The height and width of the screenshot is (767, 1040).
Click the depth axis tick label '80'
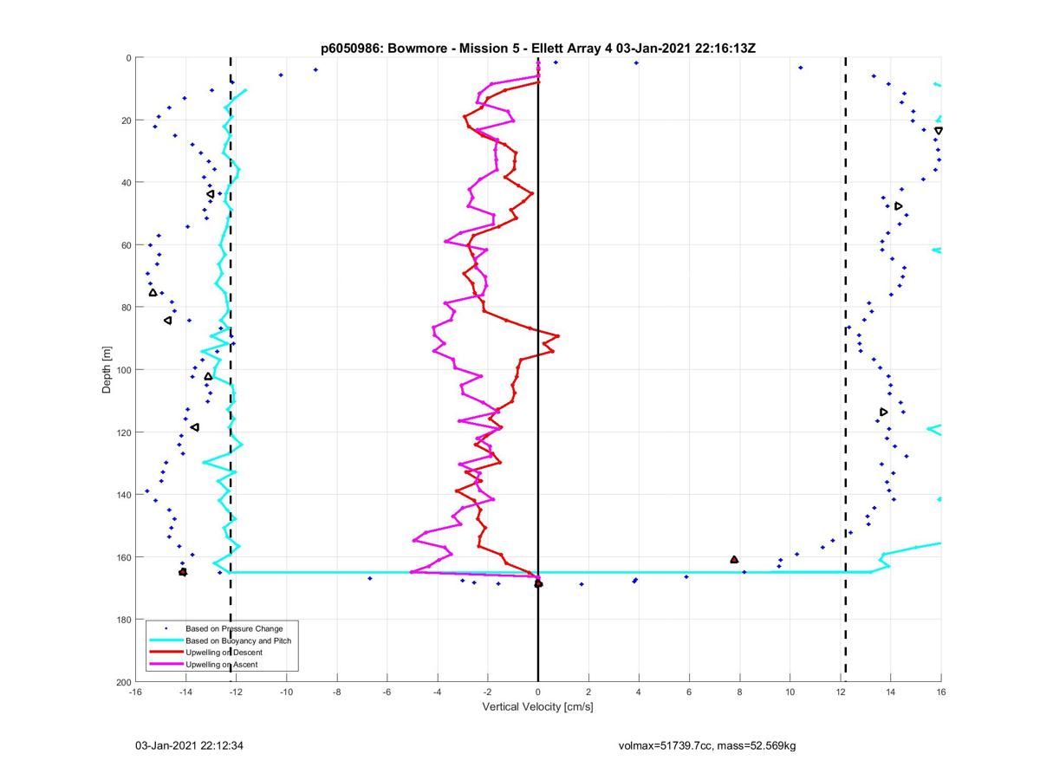click(125, 308)
